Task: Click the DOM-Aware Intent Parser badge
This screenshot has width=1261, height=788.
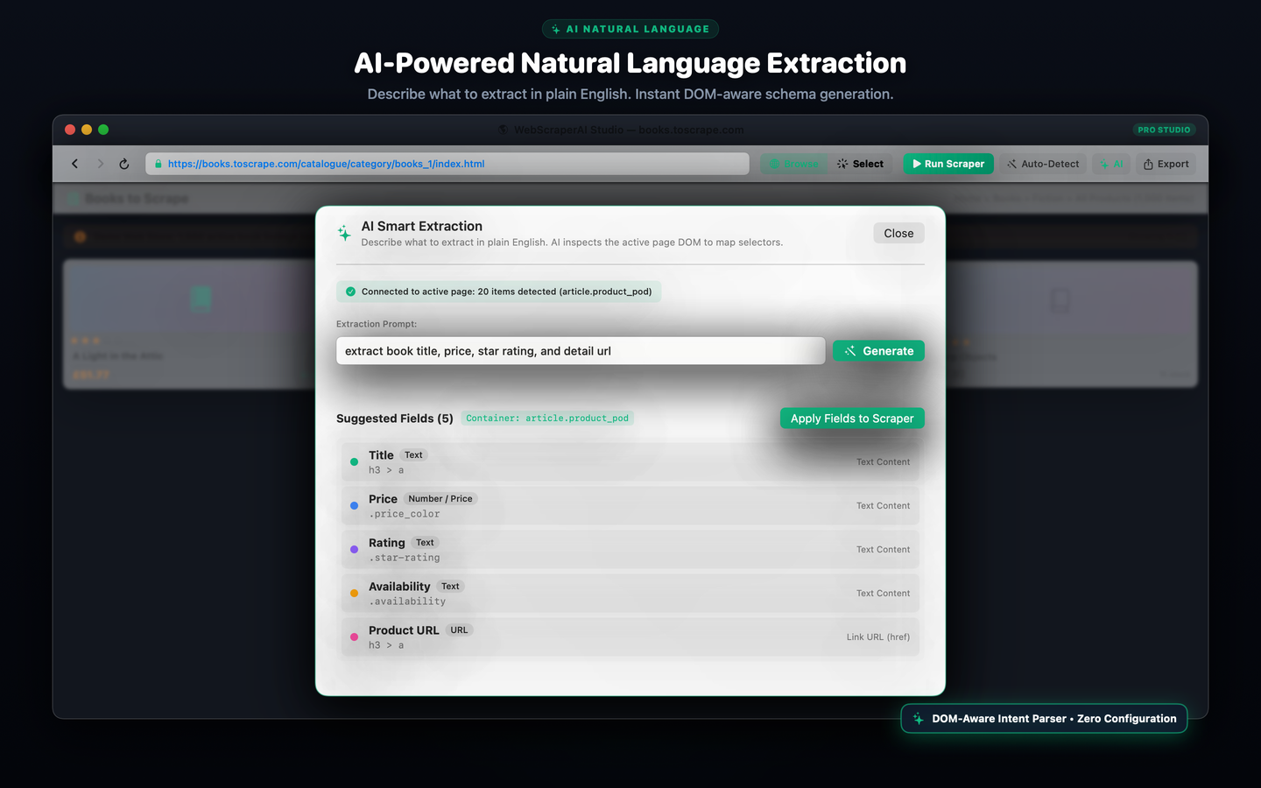Action: click(1044, 719)
